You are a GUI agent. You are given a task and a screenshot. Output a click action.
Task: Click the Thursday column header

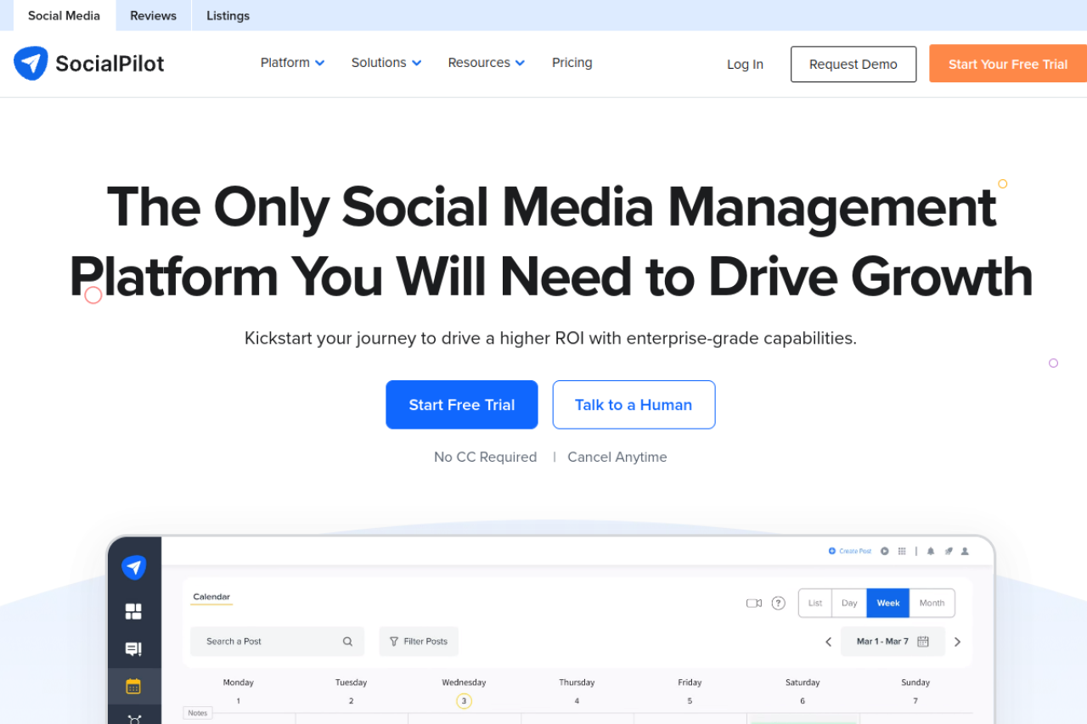click(577, 682)
